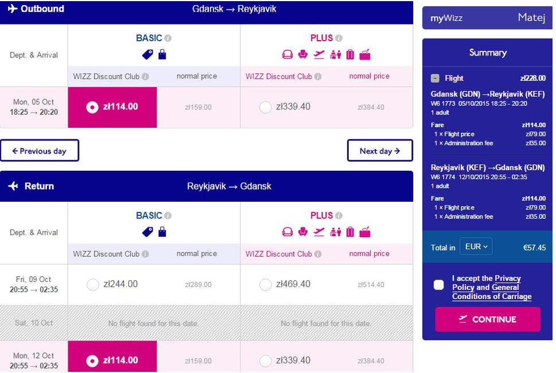This screenshot has width=556, height=373.
Task: Select outbound PLUS fare zł339.40 radio button
Action: tap(265, 107)
